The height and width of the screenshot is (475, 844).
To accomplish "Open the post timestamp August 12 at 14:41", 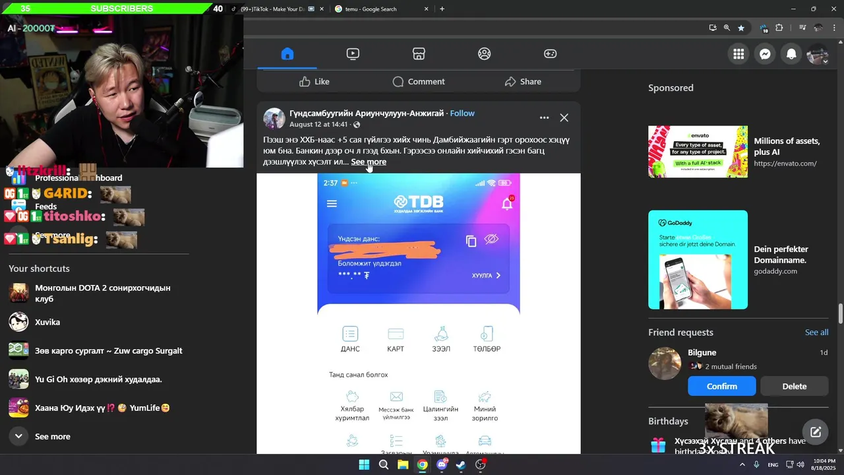I will (x=318, y=125).
